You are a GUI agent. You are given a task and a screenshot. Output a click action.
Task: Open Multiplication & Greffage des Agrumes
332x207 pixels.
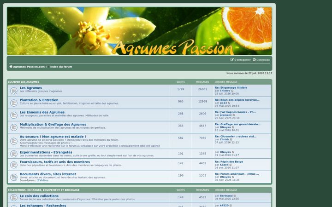coord(53,125)
